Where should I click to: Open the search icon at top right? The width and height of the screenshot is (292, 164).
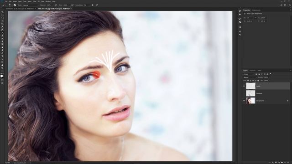282,5
